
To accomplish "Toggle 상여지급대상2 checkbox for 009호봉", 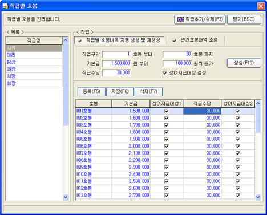I will point(238,167).
